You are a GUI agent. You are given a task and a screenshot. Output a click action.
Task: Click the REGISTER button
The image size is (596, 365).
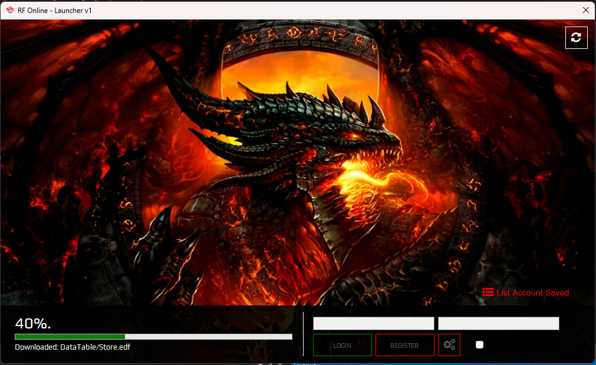coord(404,345)
